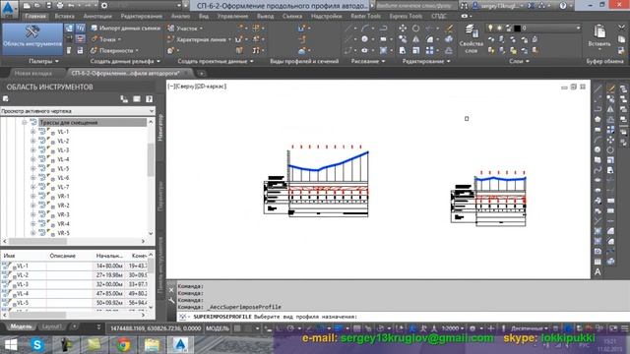This screenshot has height=354, width=630.
Task: Open Chrome from the Windows taskbar
Action: [124, 344]
